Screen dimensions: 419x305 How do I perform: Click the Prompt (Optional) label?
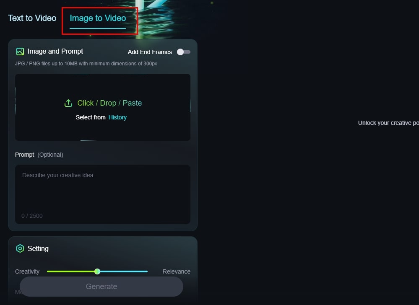(39, 155)
